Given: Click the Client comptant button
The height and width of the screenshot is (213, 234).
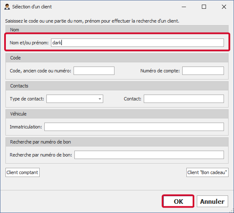Looking at the screenshot, I should [x=23, y=172].
